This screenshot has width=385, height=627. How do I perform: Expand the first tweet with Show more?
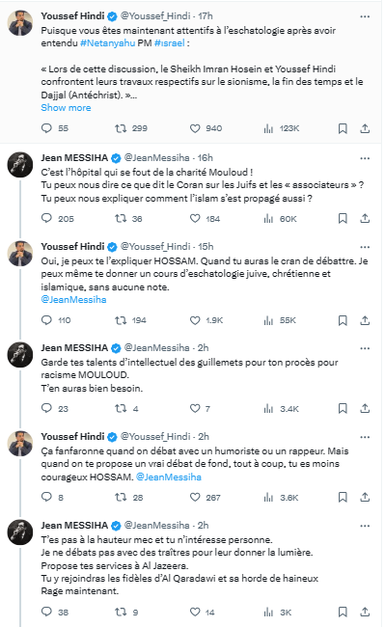pyautogui.click(x=66, y=108)
